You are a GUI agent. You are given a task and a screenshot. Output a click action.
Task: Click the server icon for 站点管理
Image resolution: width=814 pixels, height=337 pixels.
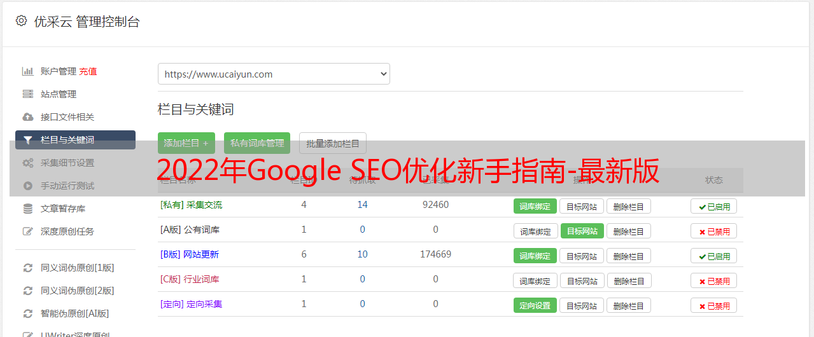28,94
